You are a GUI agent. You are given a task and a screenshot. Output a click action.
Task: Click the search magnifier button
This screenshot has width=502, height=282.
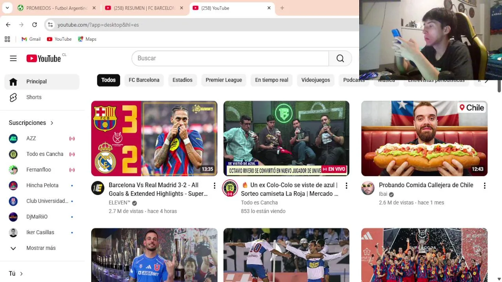point(340,58)
